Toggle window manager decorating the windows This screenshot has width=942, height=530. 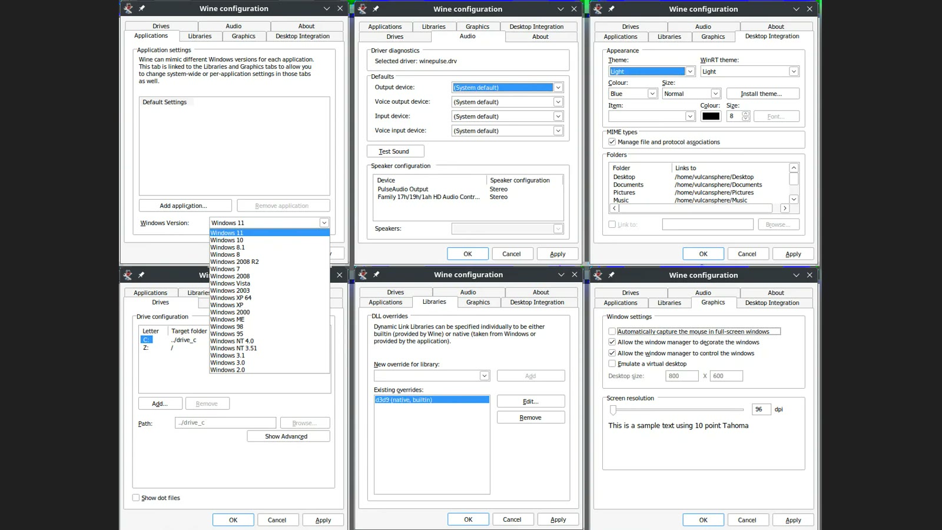[x=612, y=342]
